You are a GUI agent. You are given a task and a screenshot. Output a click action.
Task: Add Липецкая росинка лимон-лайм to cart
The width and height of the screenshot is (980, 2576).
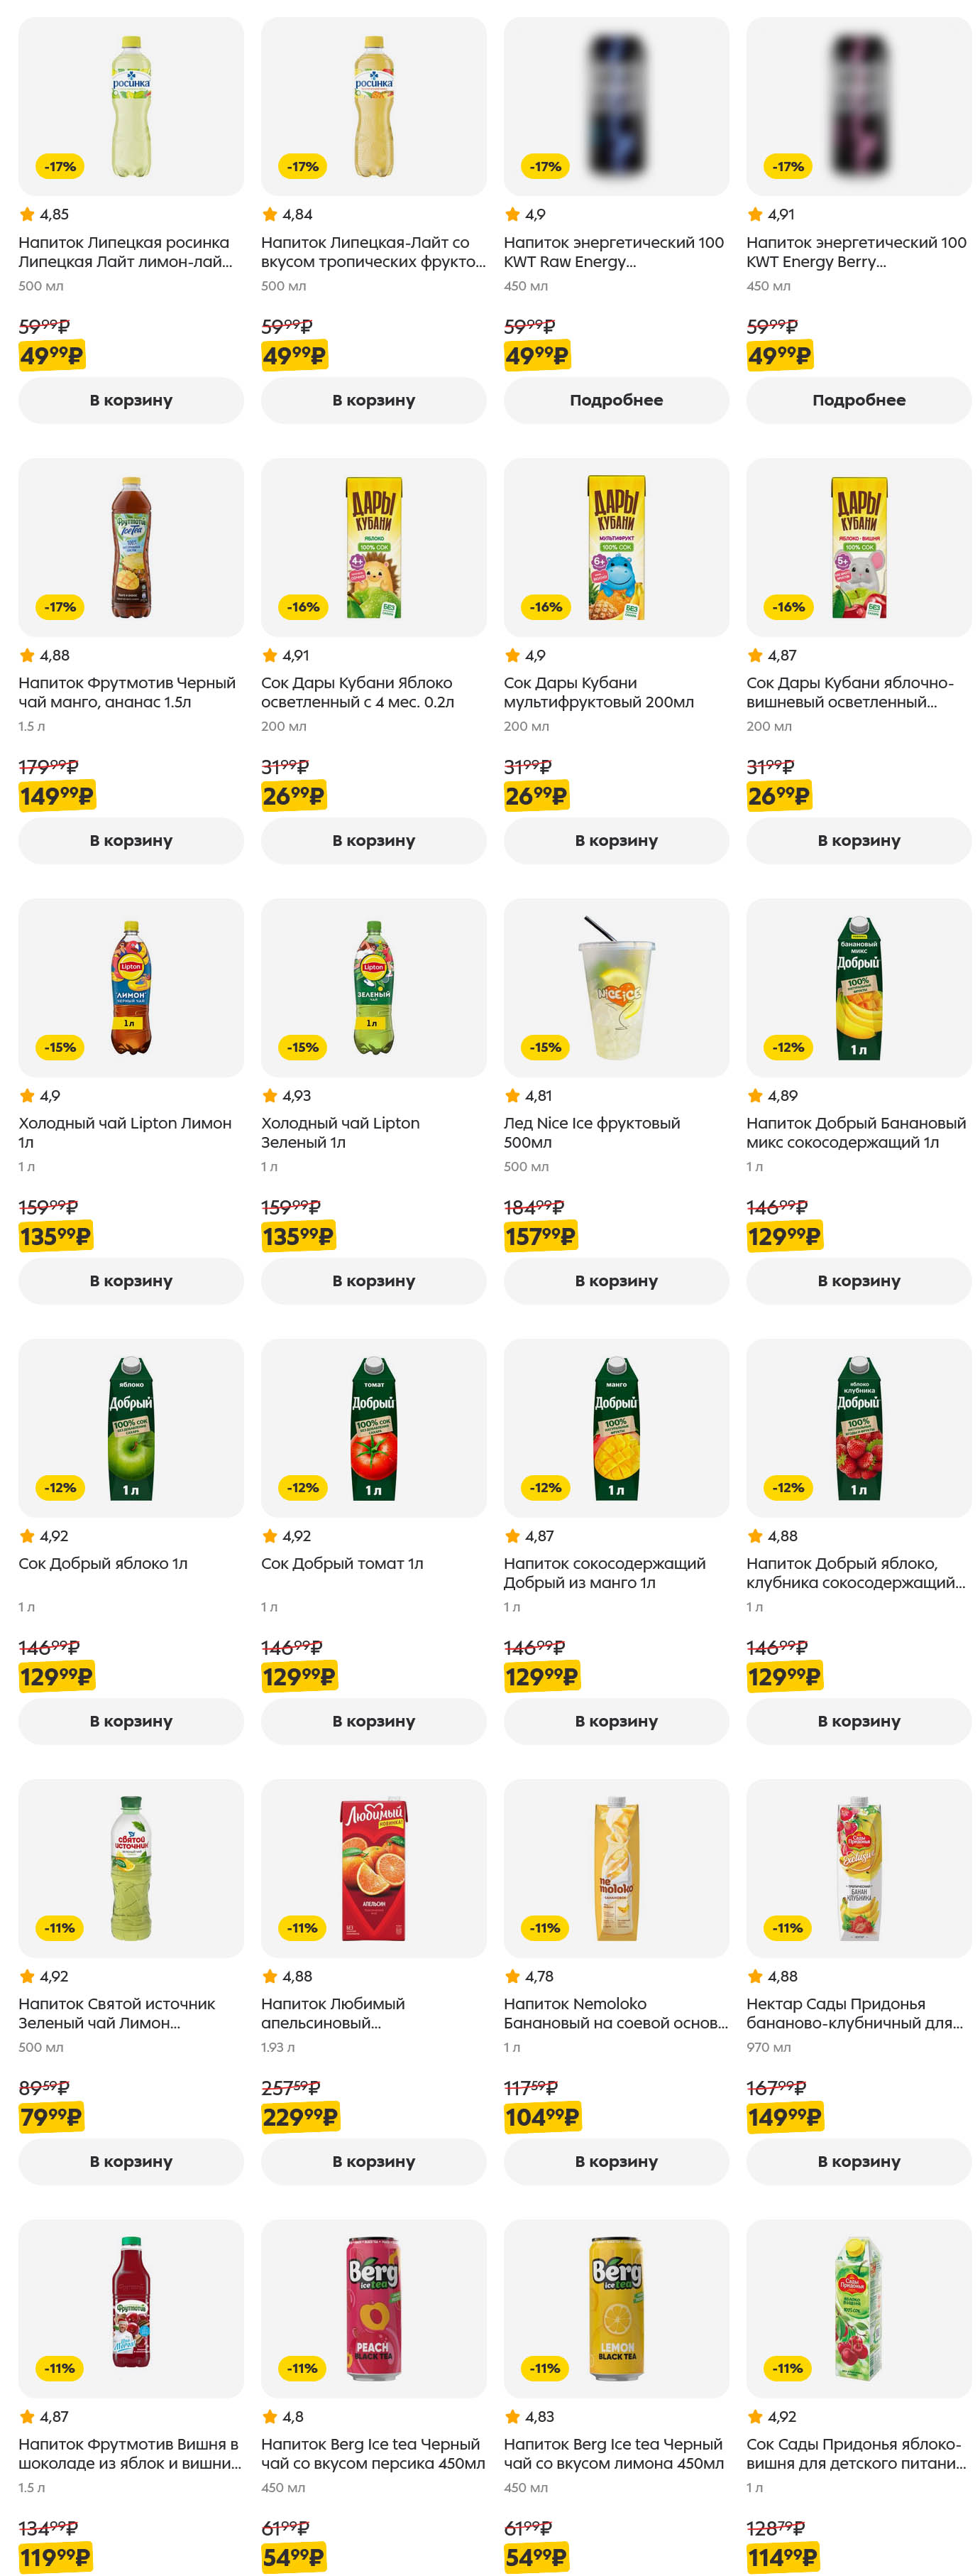coord(131,400)
